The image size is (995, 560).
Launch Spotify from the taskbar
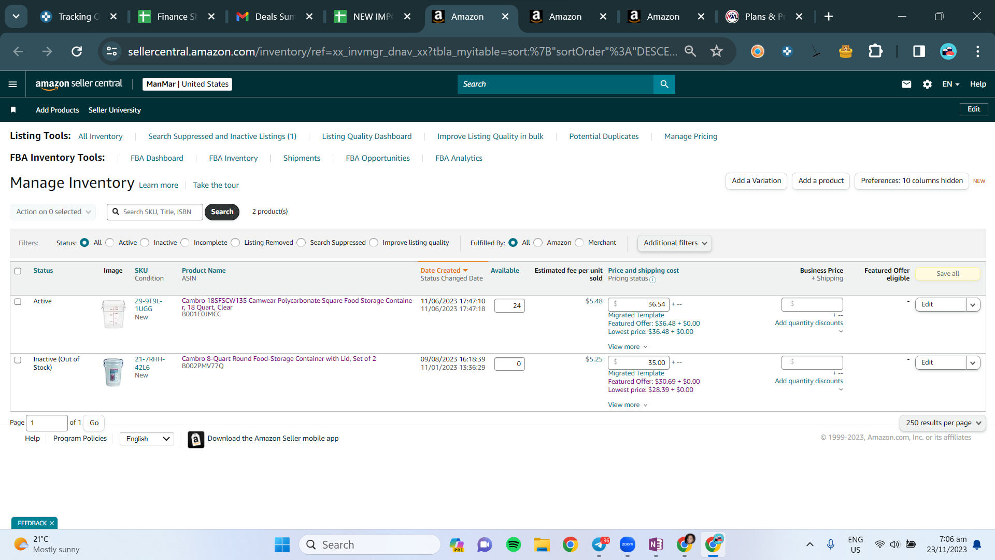514,545
